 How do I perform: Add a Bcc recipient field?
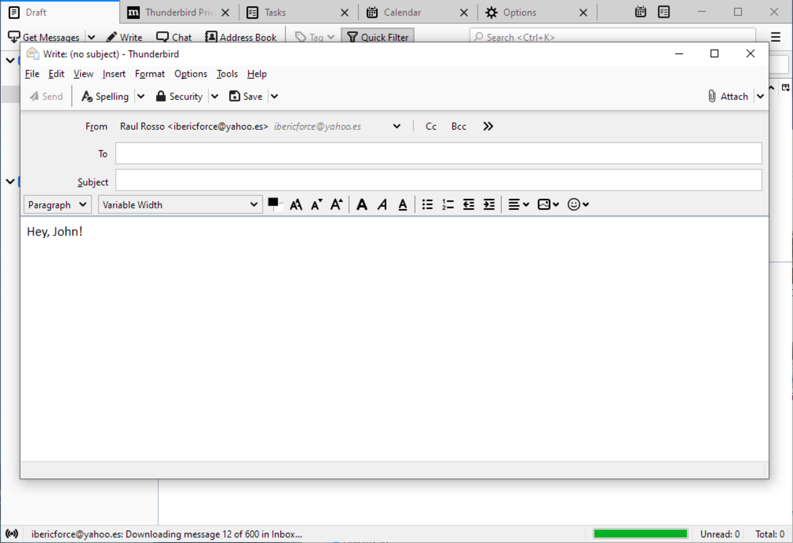coord(459,126)
